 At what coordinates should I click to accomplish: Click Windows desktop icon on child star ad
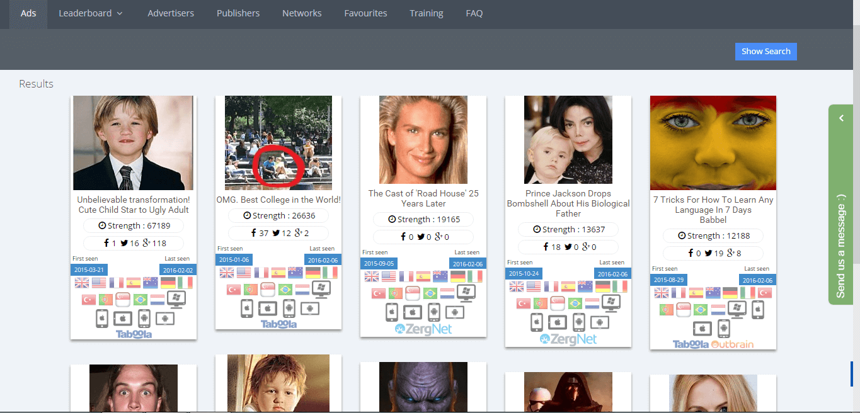coord(176,299)
